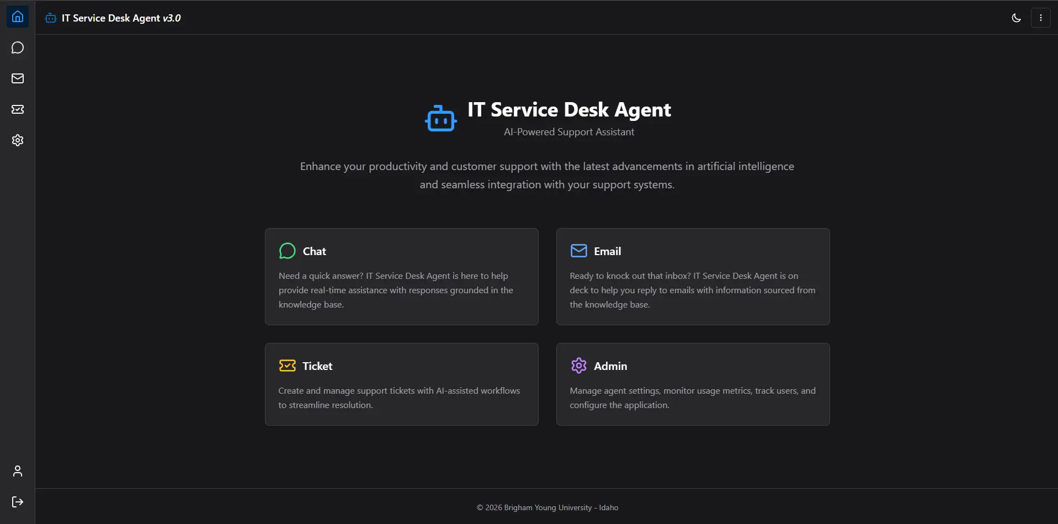Open the Email card title

[608, 251]
